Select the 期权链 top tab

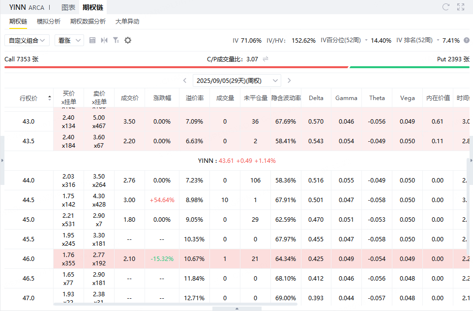click(x=93, y=7)
